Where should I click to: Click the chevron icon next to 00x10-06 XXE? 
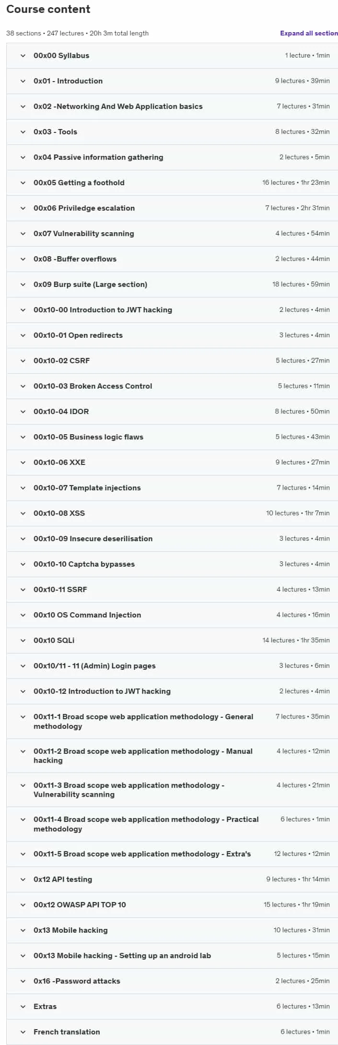23,463
